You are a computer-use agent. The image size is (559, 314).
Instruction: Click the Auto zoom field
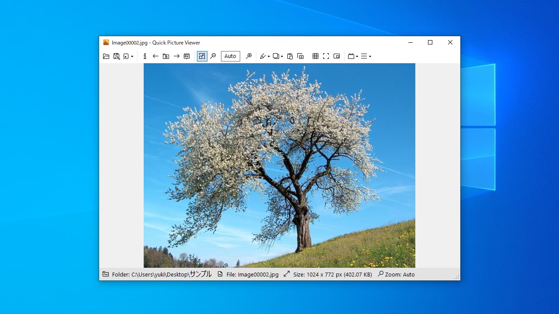[x=231, y=56]
